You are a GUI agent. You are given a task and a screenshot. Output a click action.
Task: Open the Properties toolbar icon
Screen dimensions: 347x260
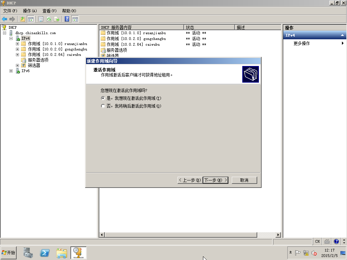coord(41,19)
